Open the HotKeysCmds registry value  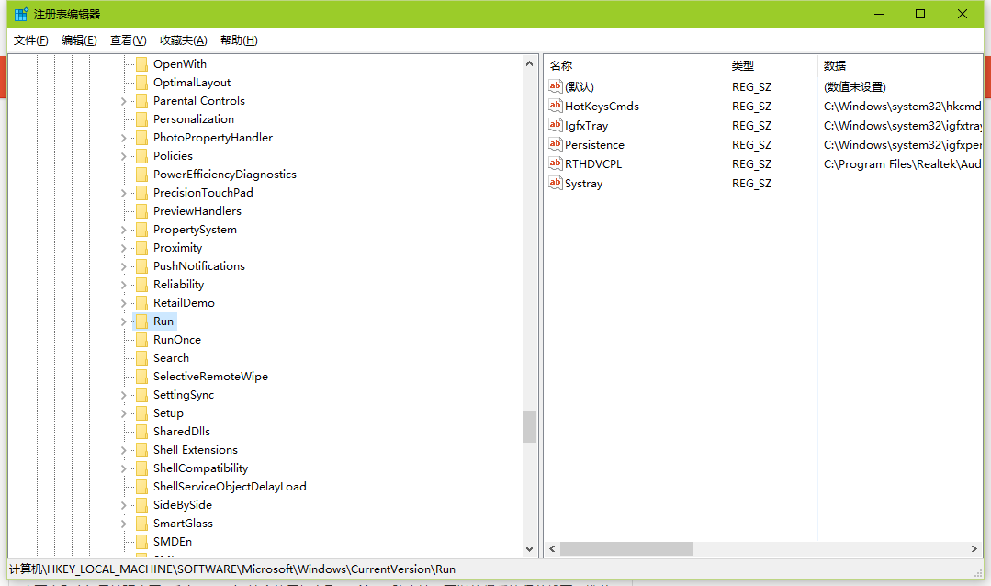604,106
